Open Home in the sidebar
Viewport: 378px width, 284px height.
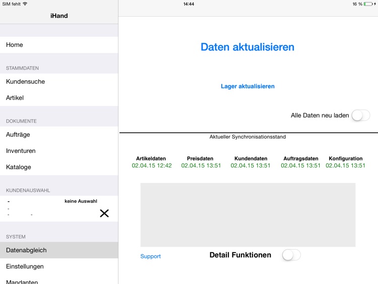point(59,44)
